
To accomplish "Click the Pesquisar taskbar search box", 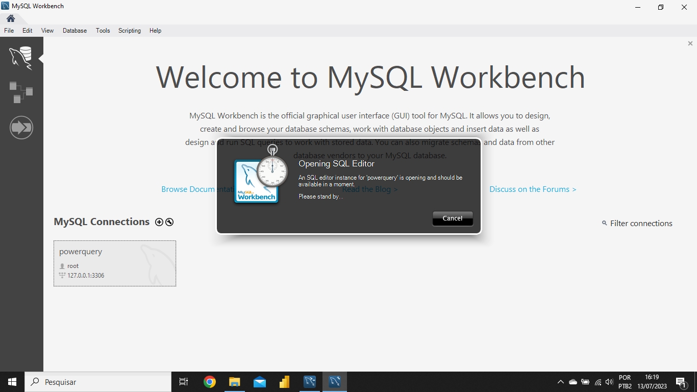I will tap(98, 382).
